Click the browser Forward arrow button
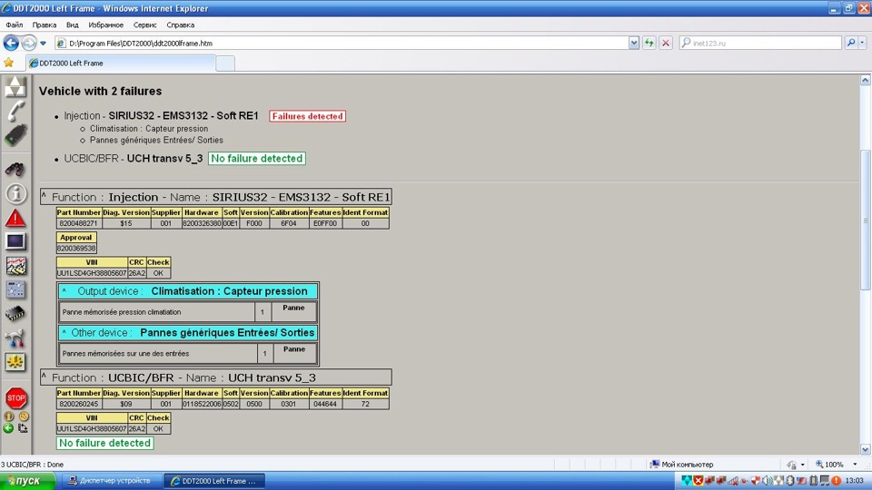Image resolution: width=872 pixels, height=490 pixels. point(29,43)
